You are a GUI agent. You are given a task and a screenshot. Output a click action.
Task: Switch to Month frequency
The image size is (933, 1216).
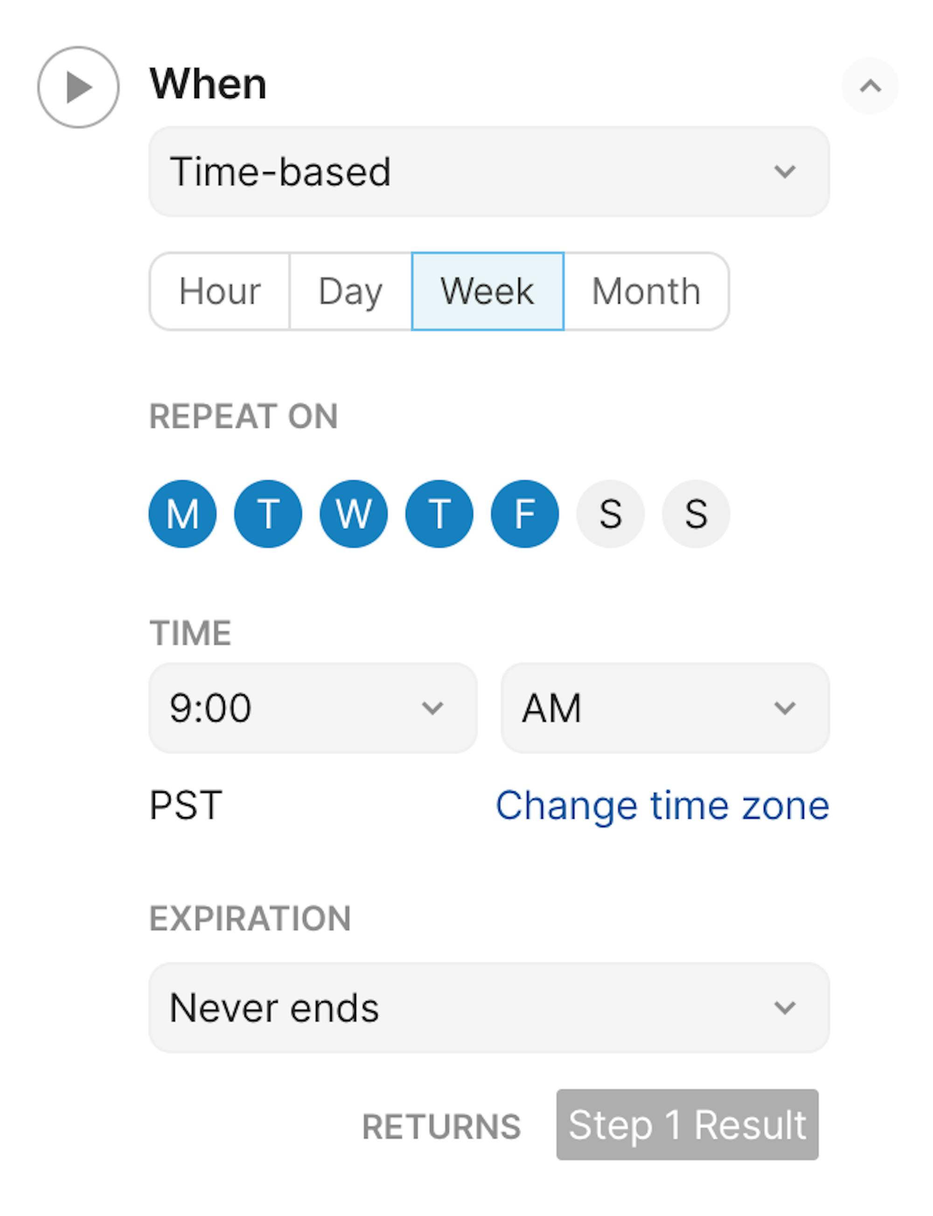[x=647, y=291]
